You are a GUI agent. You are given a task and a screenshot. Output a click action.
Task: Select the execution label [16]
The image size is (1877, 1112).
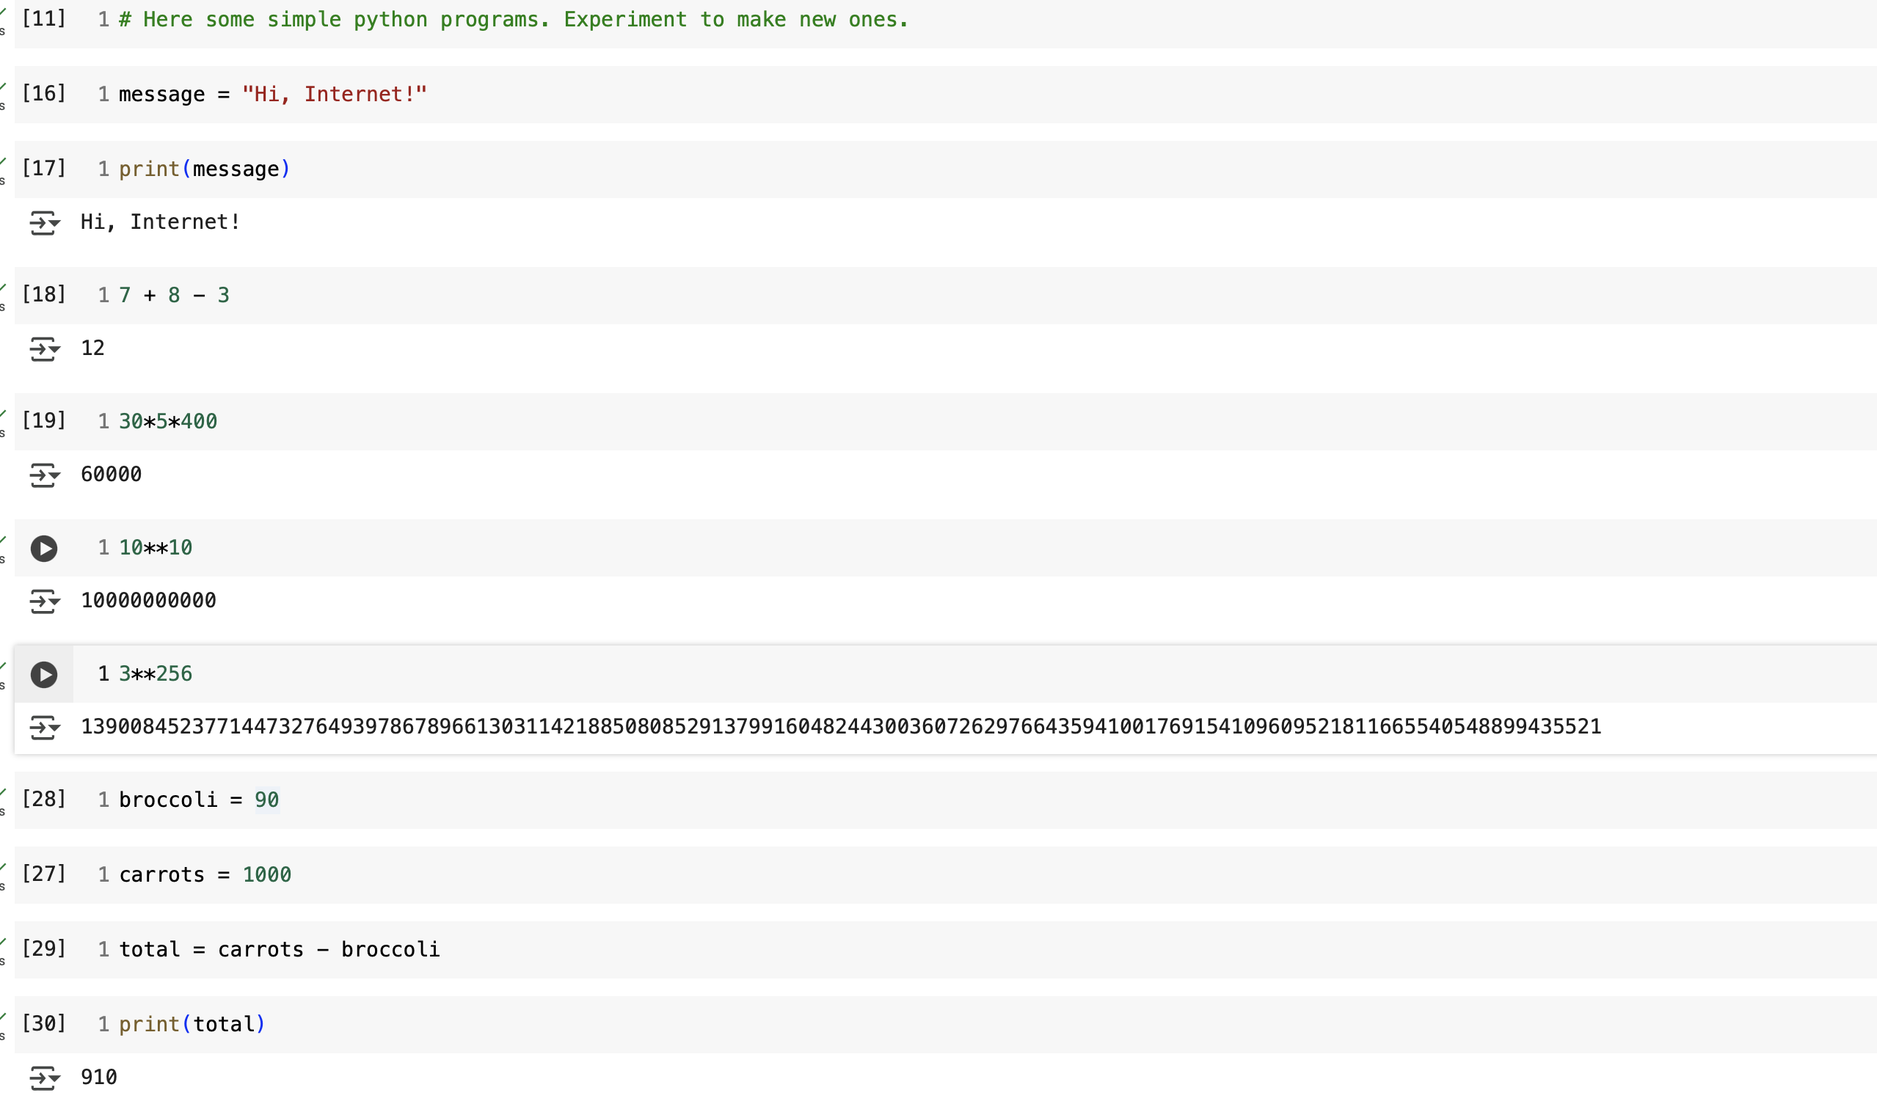click(x=43, y=93)
